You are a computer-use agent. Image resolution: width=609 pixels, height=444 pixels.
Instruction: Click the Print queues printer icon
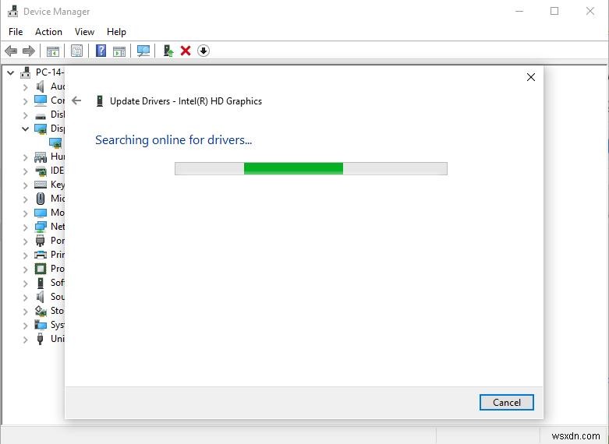click(41, 255)
